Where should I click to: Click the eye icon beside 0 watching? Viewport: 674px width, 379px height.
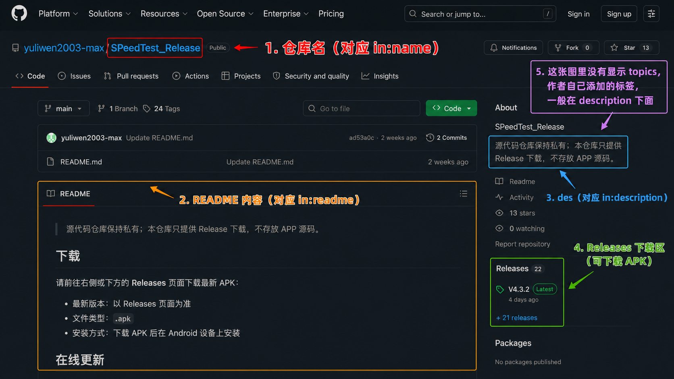[499, 228]
